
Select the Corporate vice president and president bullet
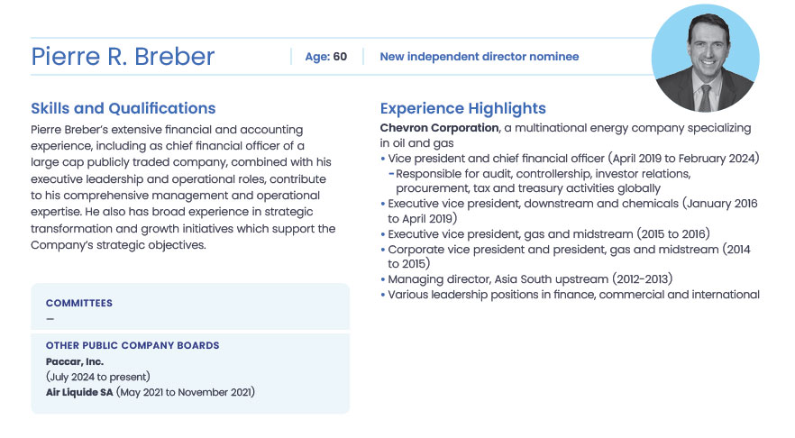[569, 249]
